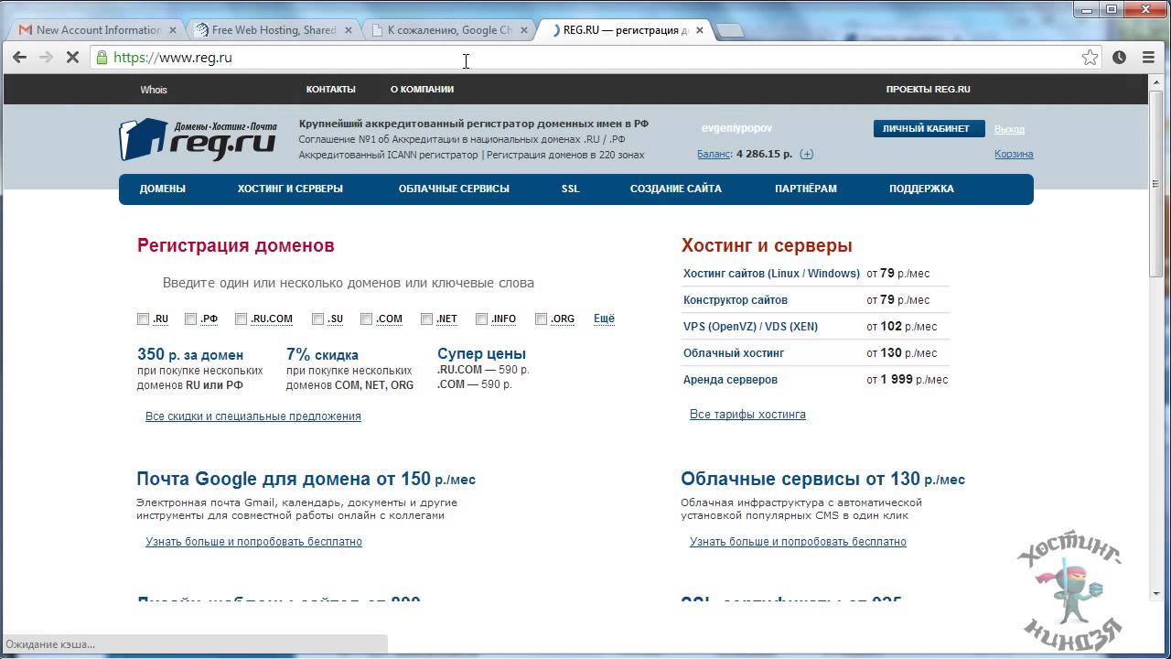Open Хостинг сайтов (Linux / Windows)
1171x659 pixels.
tap(771, 273)
